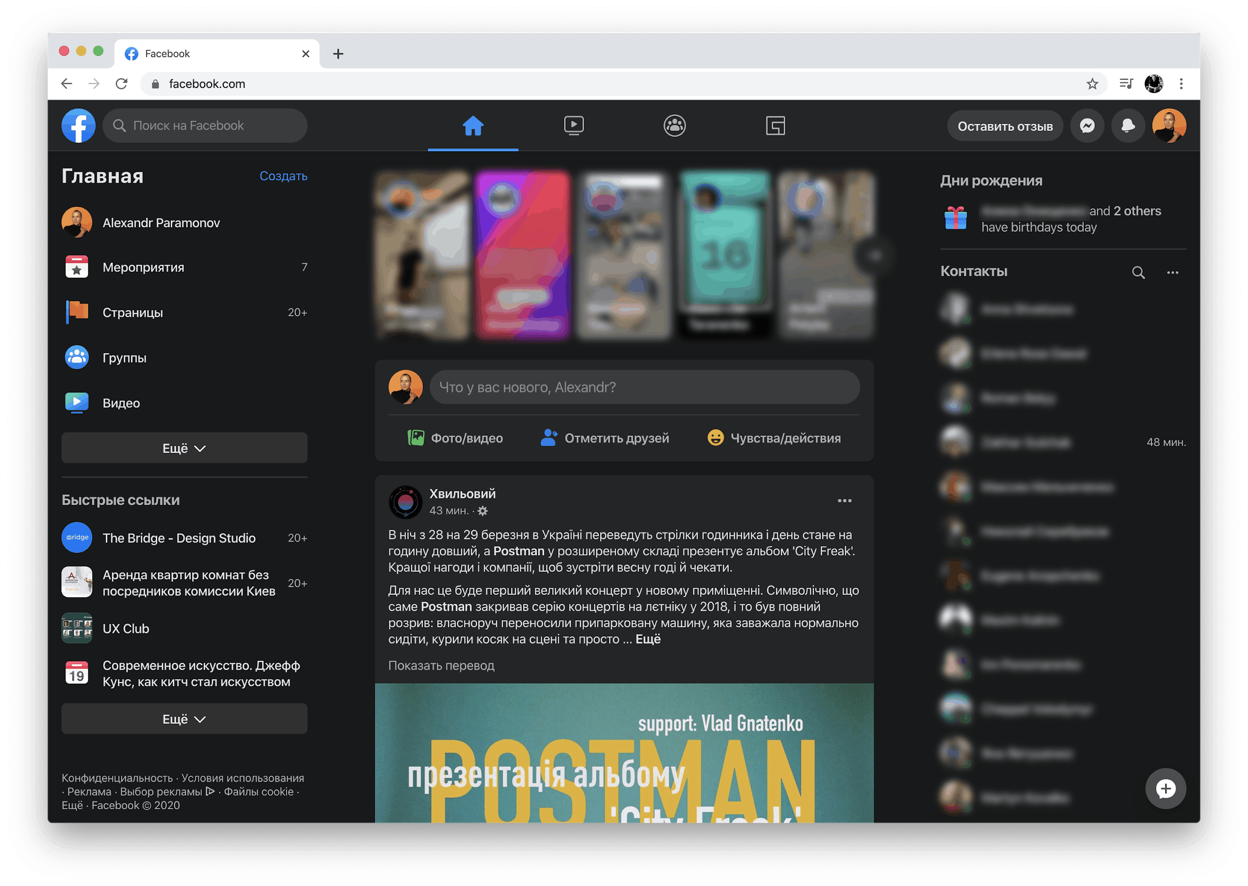Open the pink-purple story thumbnail
The width and height of the screenshot is (1248, 886).
(x=522, y=255)
